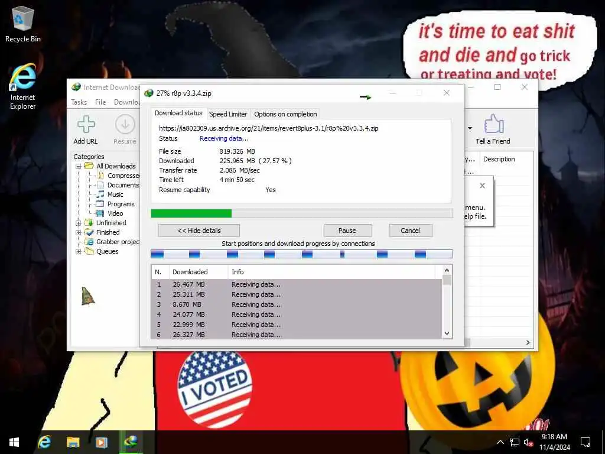
Task: Show hidden tray icons chevron
Action: click(500, 442)
